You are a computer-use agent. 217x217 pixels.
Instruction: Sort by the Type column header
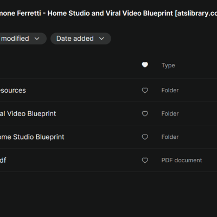tap(168, 65)
